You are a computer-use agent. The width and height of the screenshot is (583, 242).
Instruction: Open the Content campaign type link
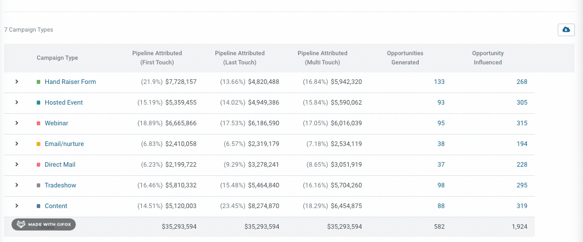56,206
